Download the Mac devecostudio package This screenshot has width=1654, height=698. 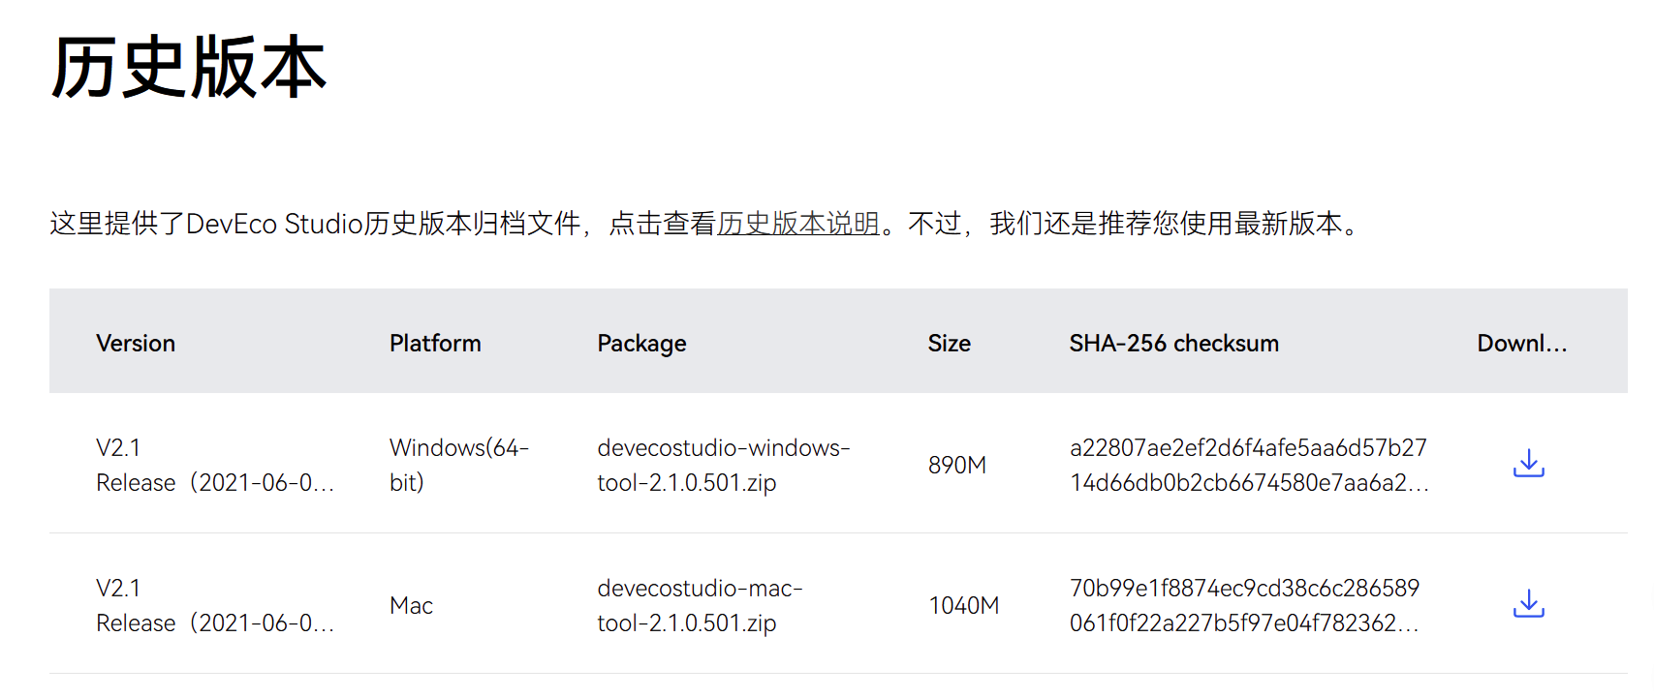point(1528,604)
